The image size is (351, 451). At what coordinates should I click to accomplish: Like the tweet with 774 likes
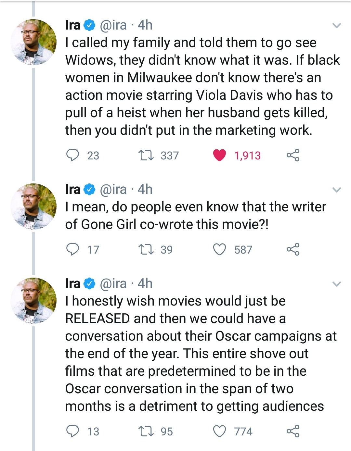point(219,431)
